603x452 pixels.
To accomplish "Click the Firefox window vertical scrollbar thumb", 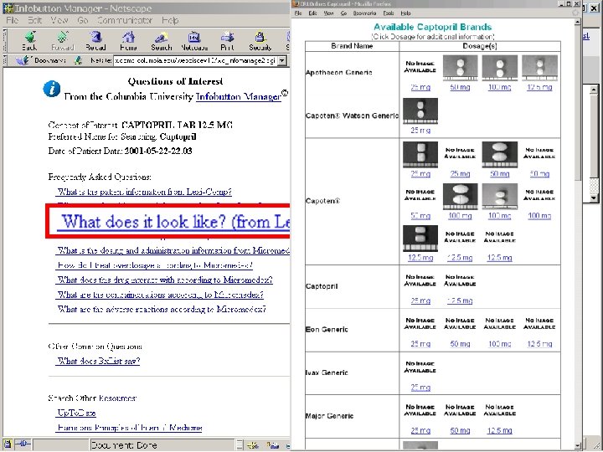I will [578, 103].
